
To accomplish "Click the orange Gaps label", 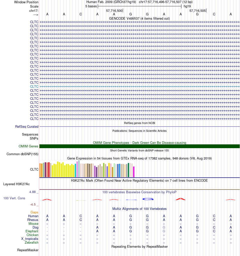I will (x=34, y=212).
